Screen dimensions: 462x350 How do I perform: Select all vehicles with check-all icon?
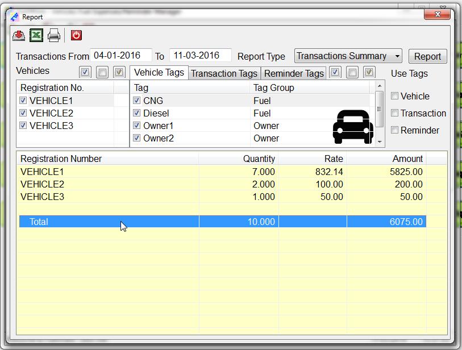point(86,71)
